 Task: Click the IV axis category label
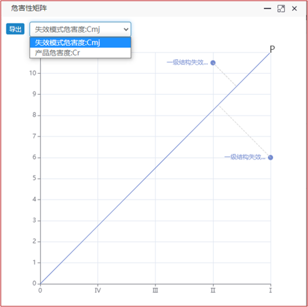click(x=98, y=291)
